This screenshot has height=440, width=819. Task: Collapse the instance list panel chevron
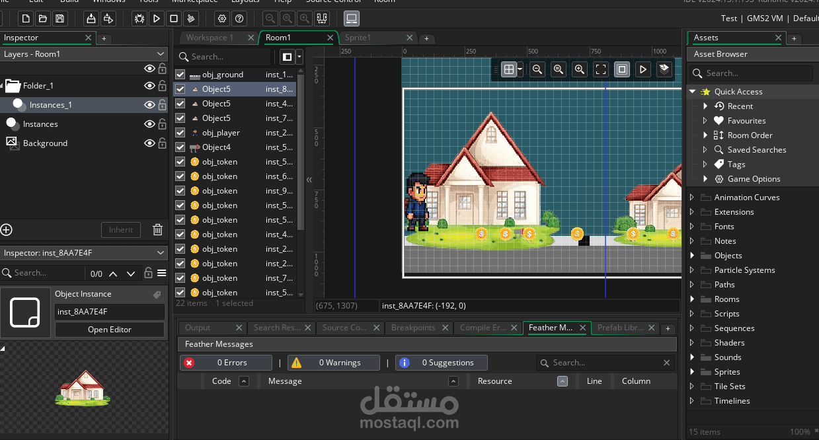point(309,180)
